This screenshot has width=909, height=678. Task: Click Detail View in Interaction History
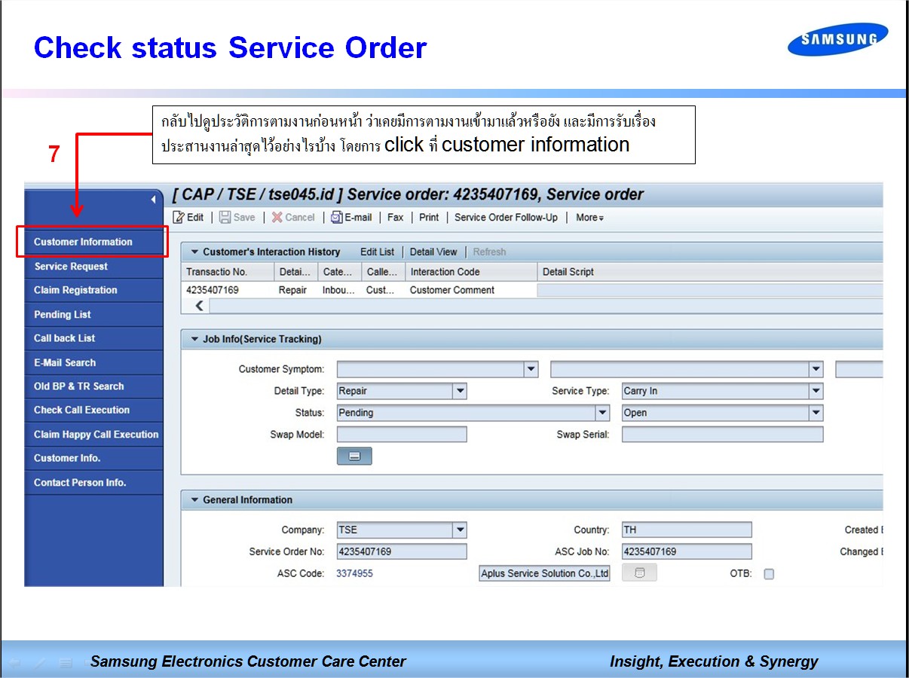coord(433,252)
